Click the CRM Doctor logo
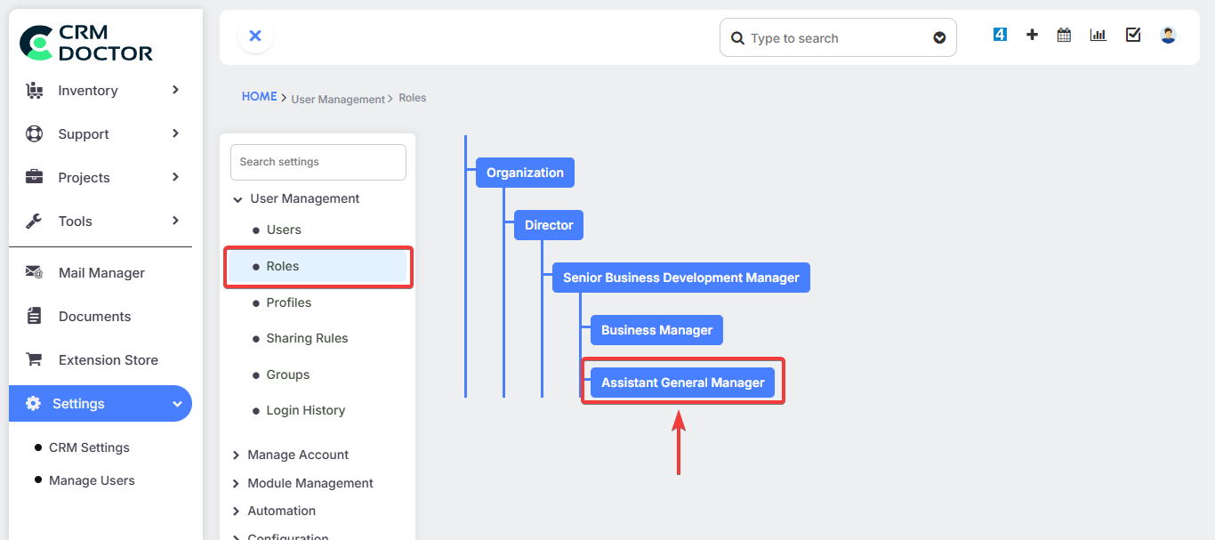Image resolution: width=1215 pixels, height=540 pixels. (87, 43)
